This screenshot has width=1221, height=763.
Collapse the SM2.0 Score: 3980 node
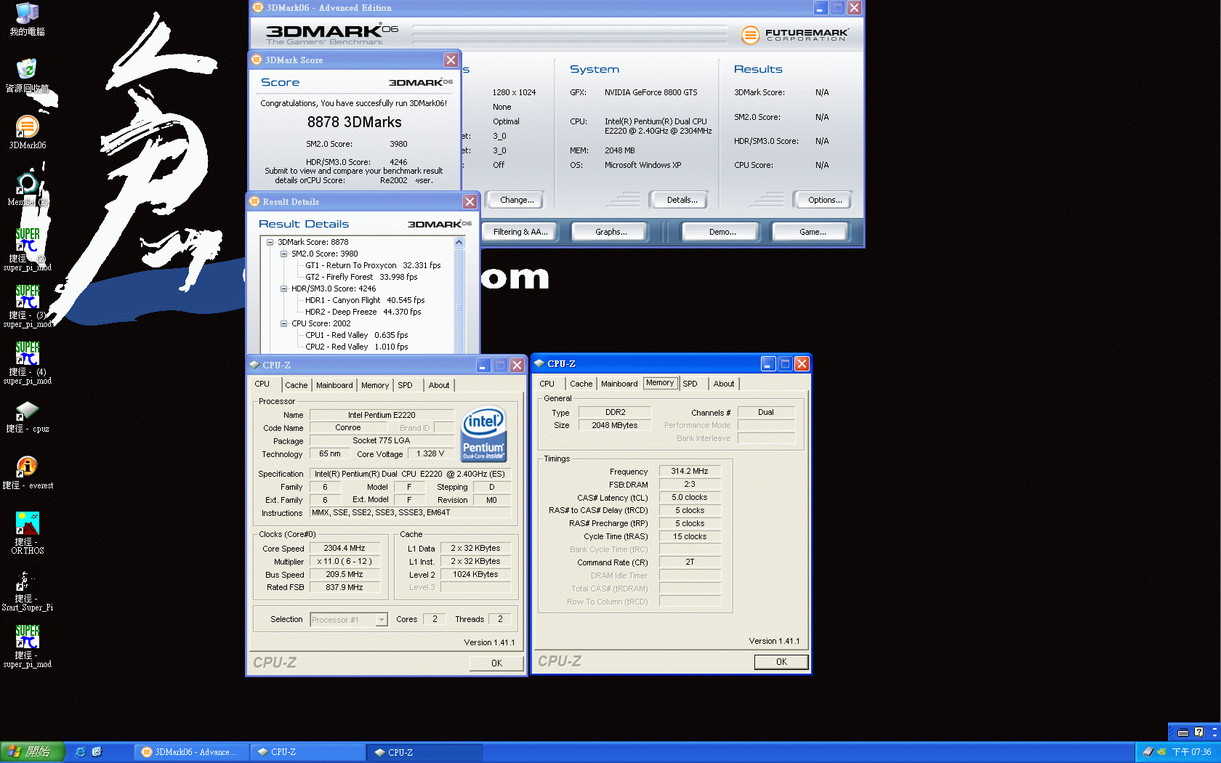pos(283,254)
